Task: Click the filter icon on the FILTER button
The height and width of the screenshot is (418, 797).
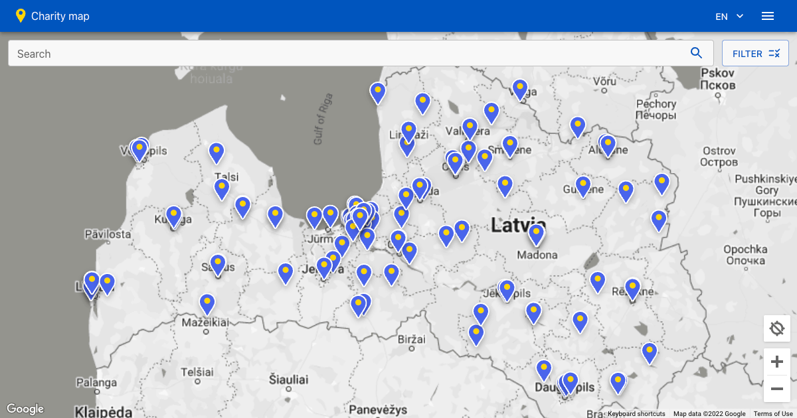Action: click(x=774, y=52)
